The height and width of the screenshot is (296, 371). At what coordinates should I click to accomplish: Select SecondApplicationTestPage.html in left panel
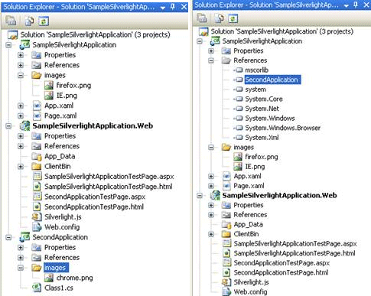pyautogui.click(x=94, y=207)
